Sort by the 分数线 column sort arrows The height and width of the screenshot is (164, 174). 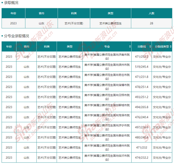click(x=150, y=46)
